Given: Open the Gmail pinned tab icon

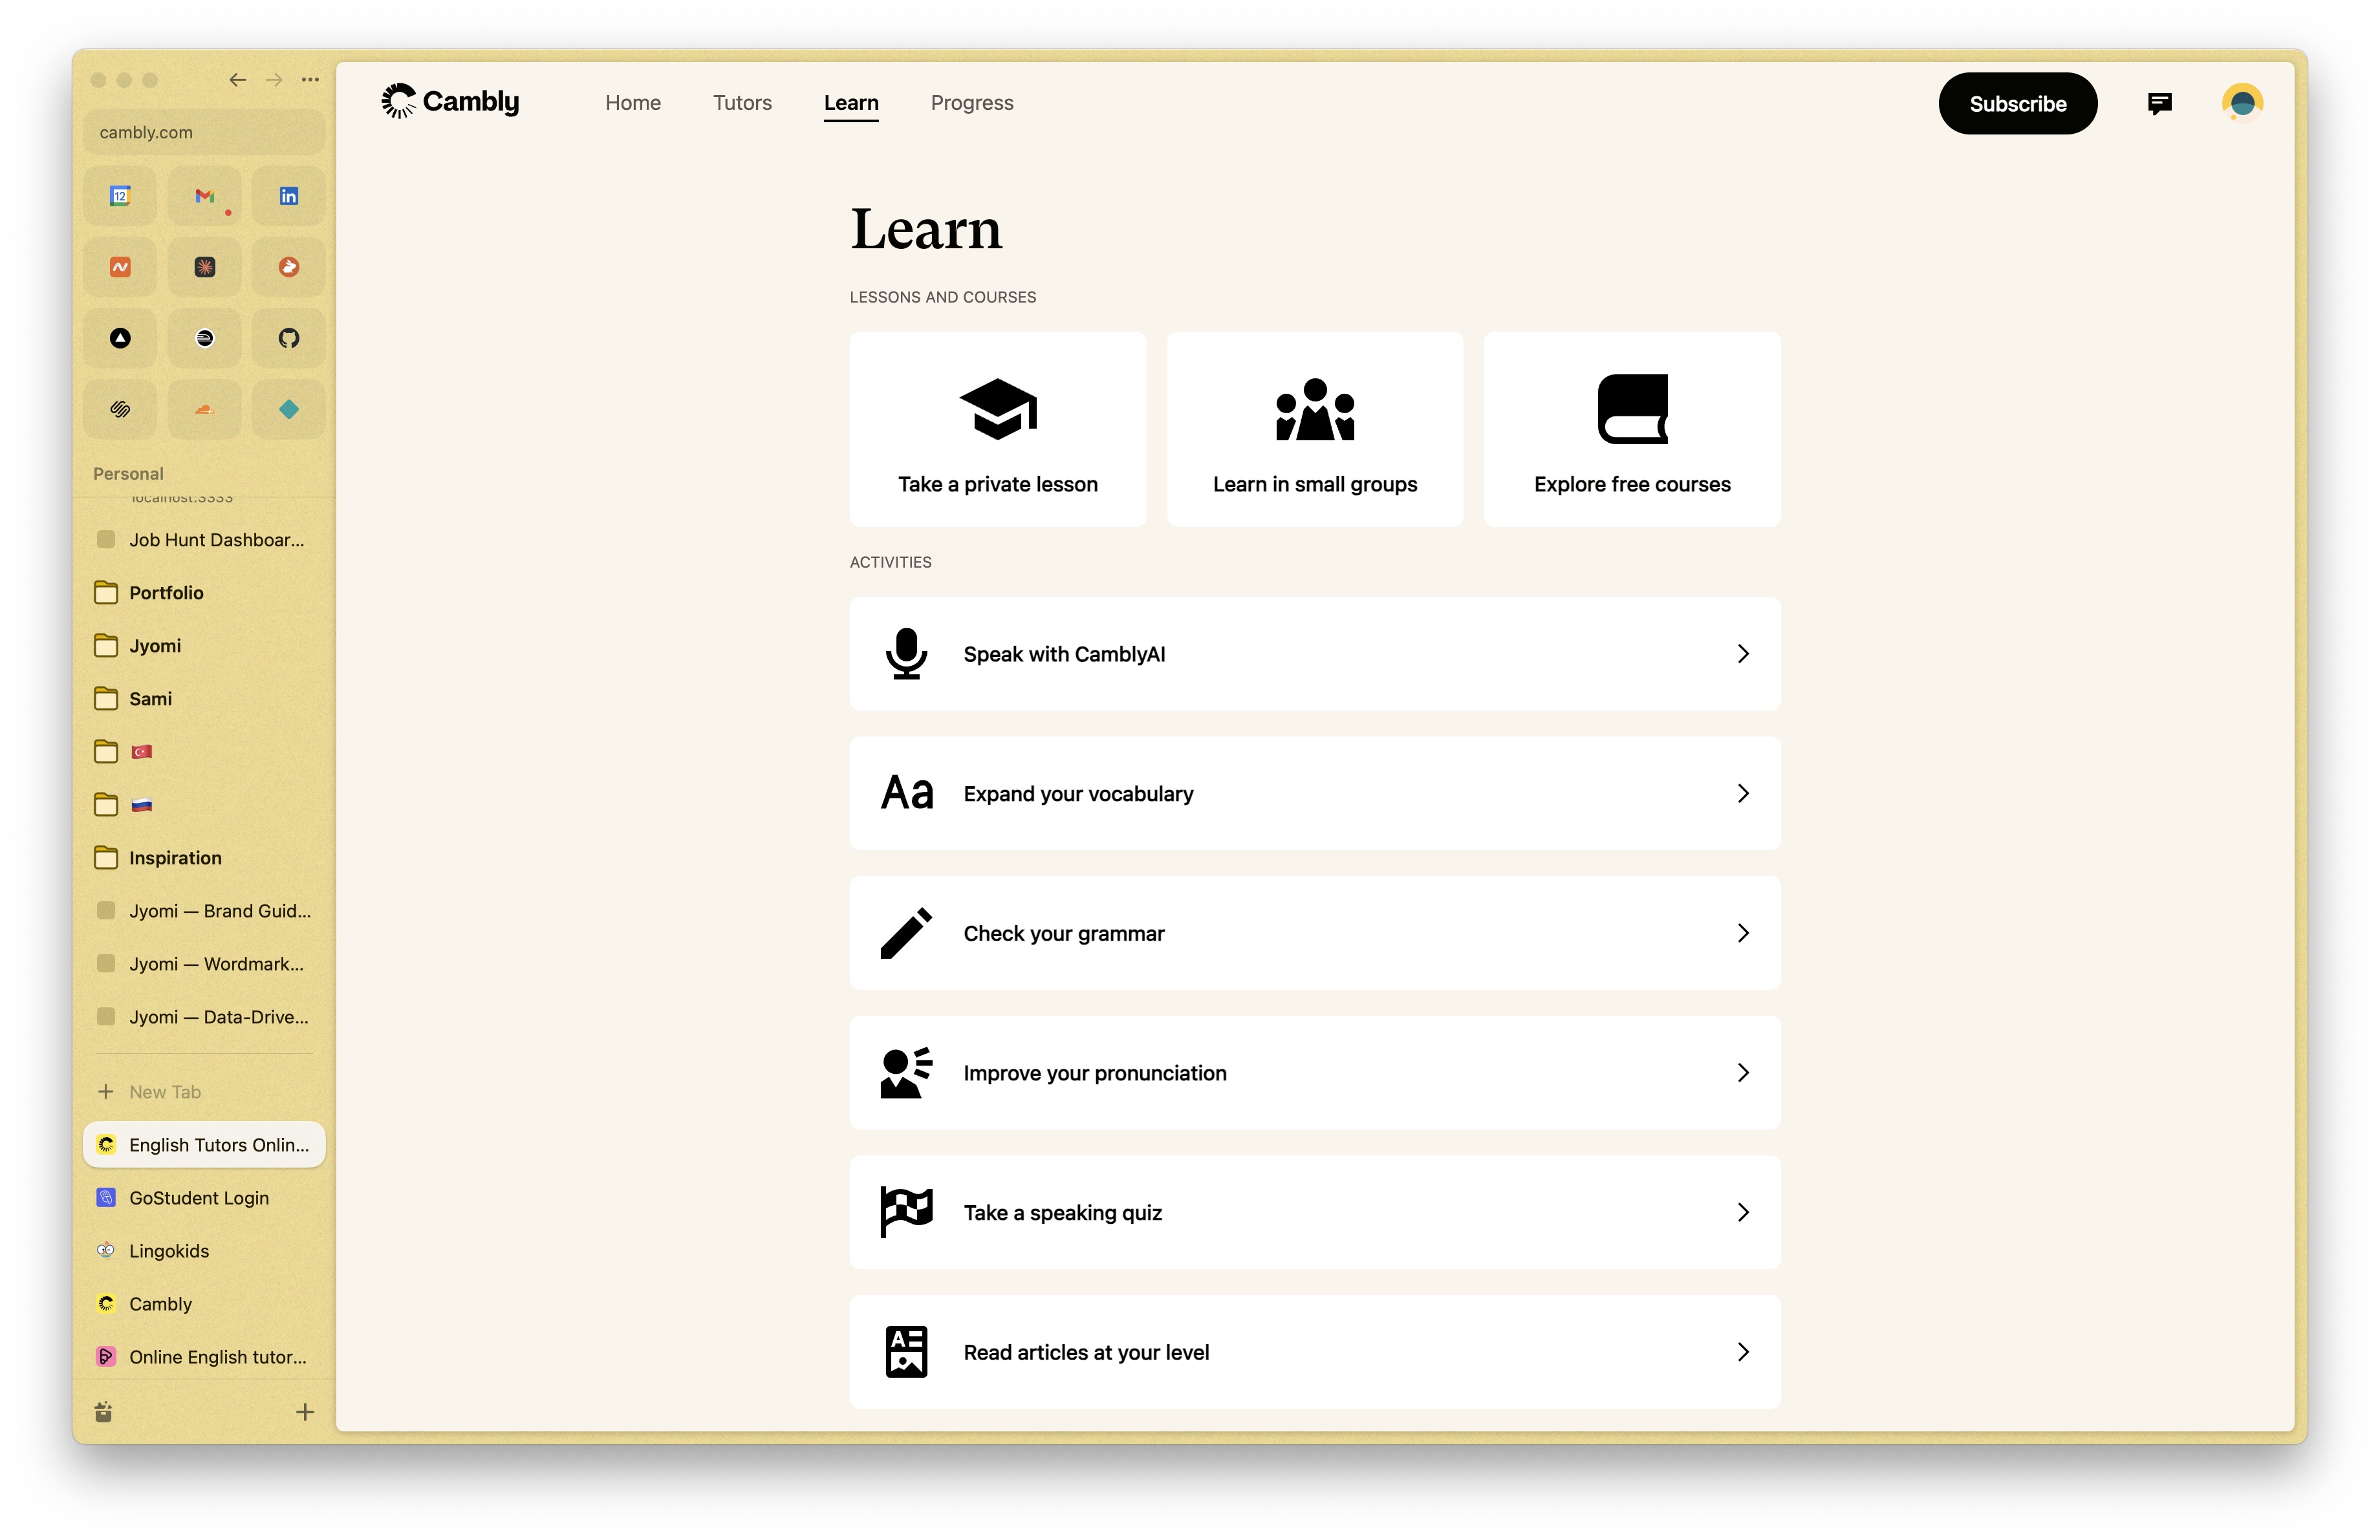Looking at the screenshot, I should pos(205,196).
